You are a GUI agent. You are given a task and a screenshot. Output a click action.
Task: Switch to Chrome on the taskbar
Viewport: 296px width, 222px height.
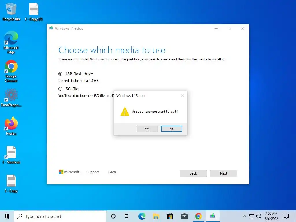click(x=198, y=216)
